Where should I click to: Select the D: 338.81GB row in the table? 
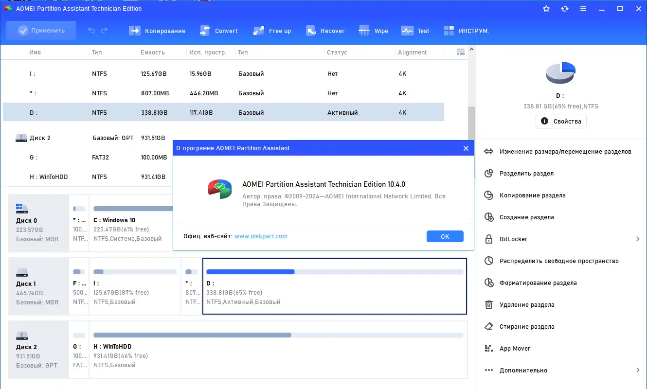pos(223,112)
